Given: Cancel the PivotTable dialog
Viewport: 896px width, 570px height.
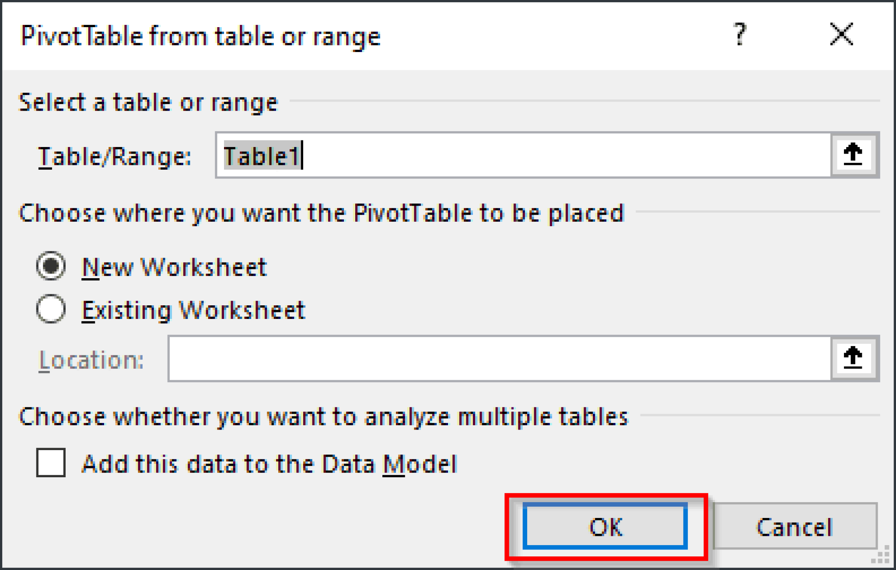Looking at the screenshot, I should (x=794, y=526).
